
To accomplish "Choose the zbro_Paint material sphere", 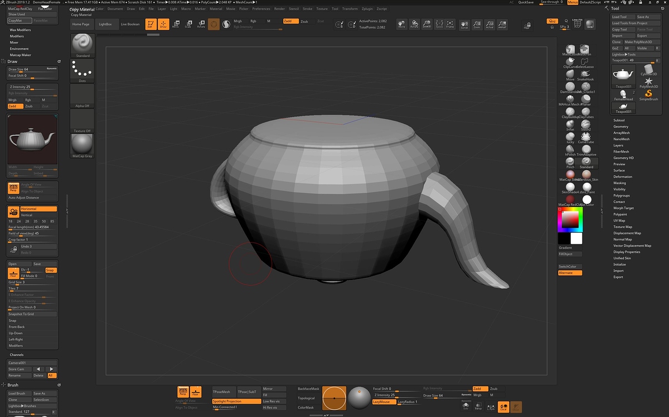I will 586,188.
